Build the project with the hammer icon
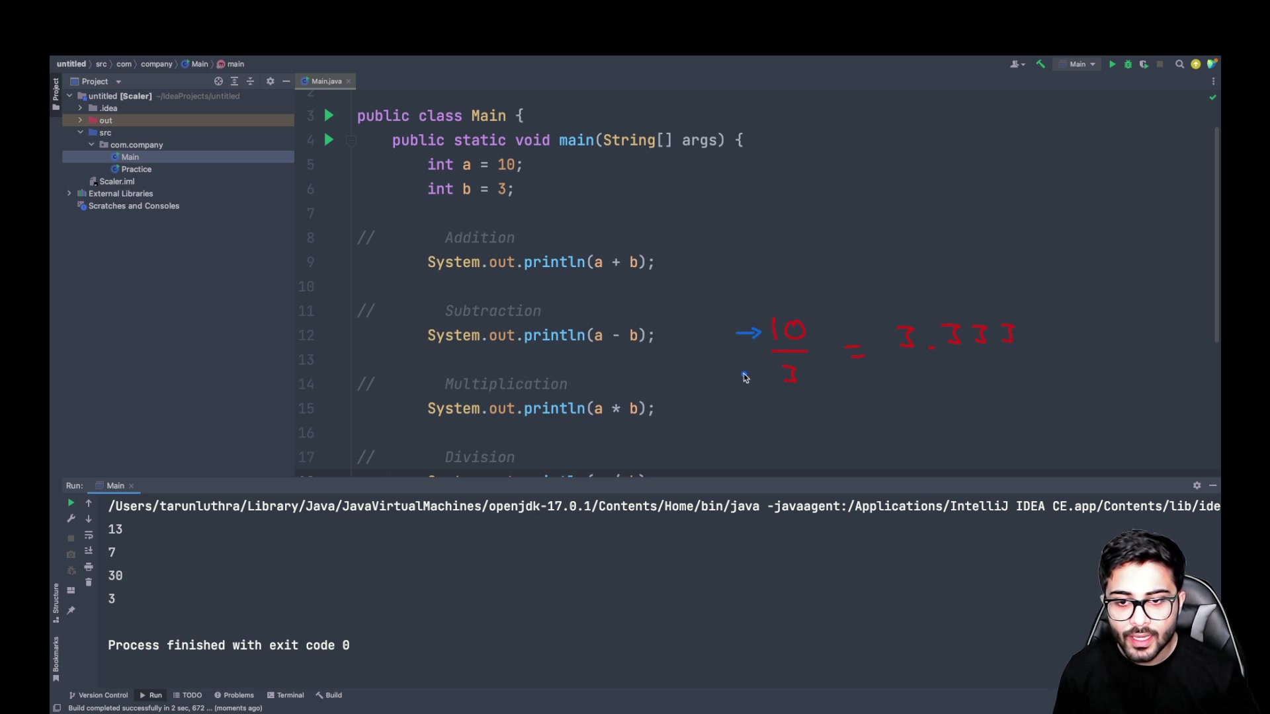The height and width of the screenshot is (714, 1270). tap(1040, 64)
